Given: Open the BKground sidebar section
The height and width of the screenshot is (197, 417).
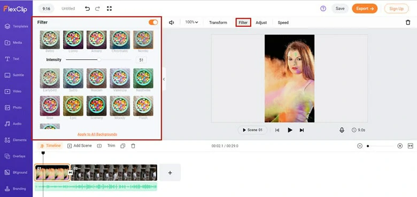Looking at the screenshot, I should click(16, 172).
